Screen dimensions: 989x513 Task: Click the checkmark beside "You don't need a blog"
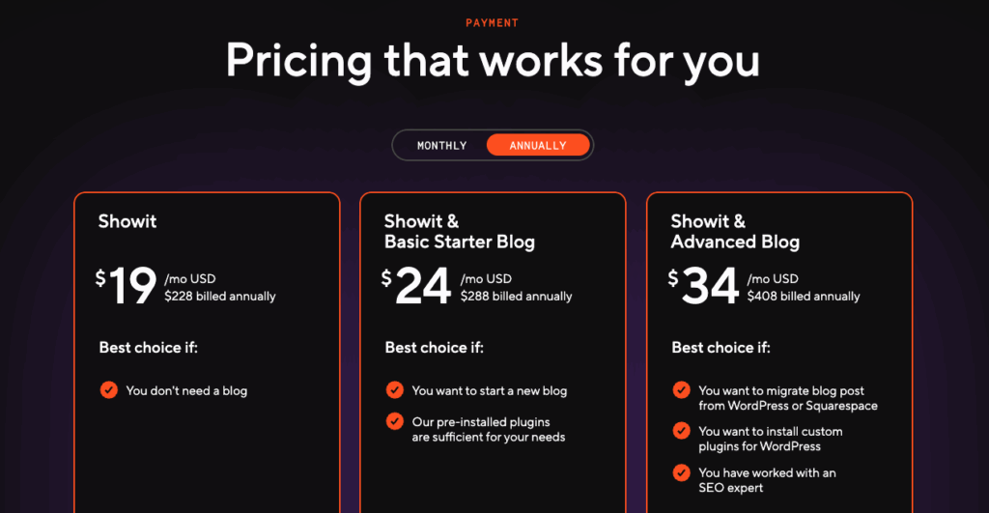(x=109, y=390)
